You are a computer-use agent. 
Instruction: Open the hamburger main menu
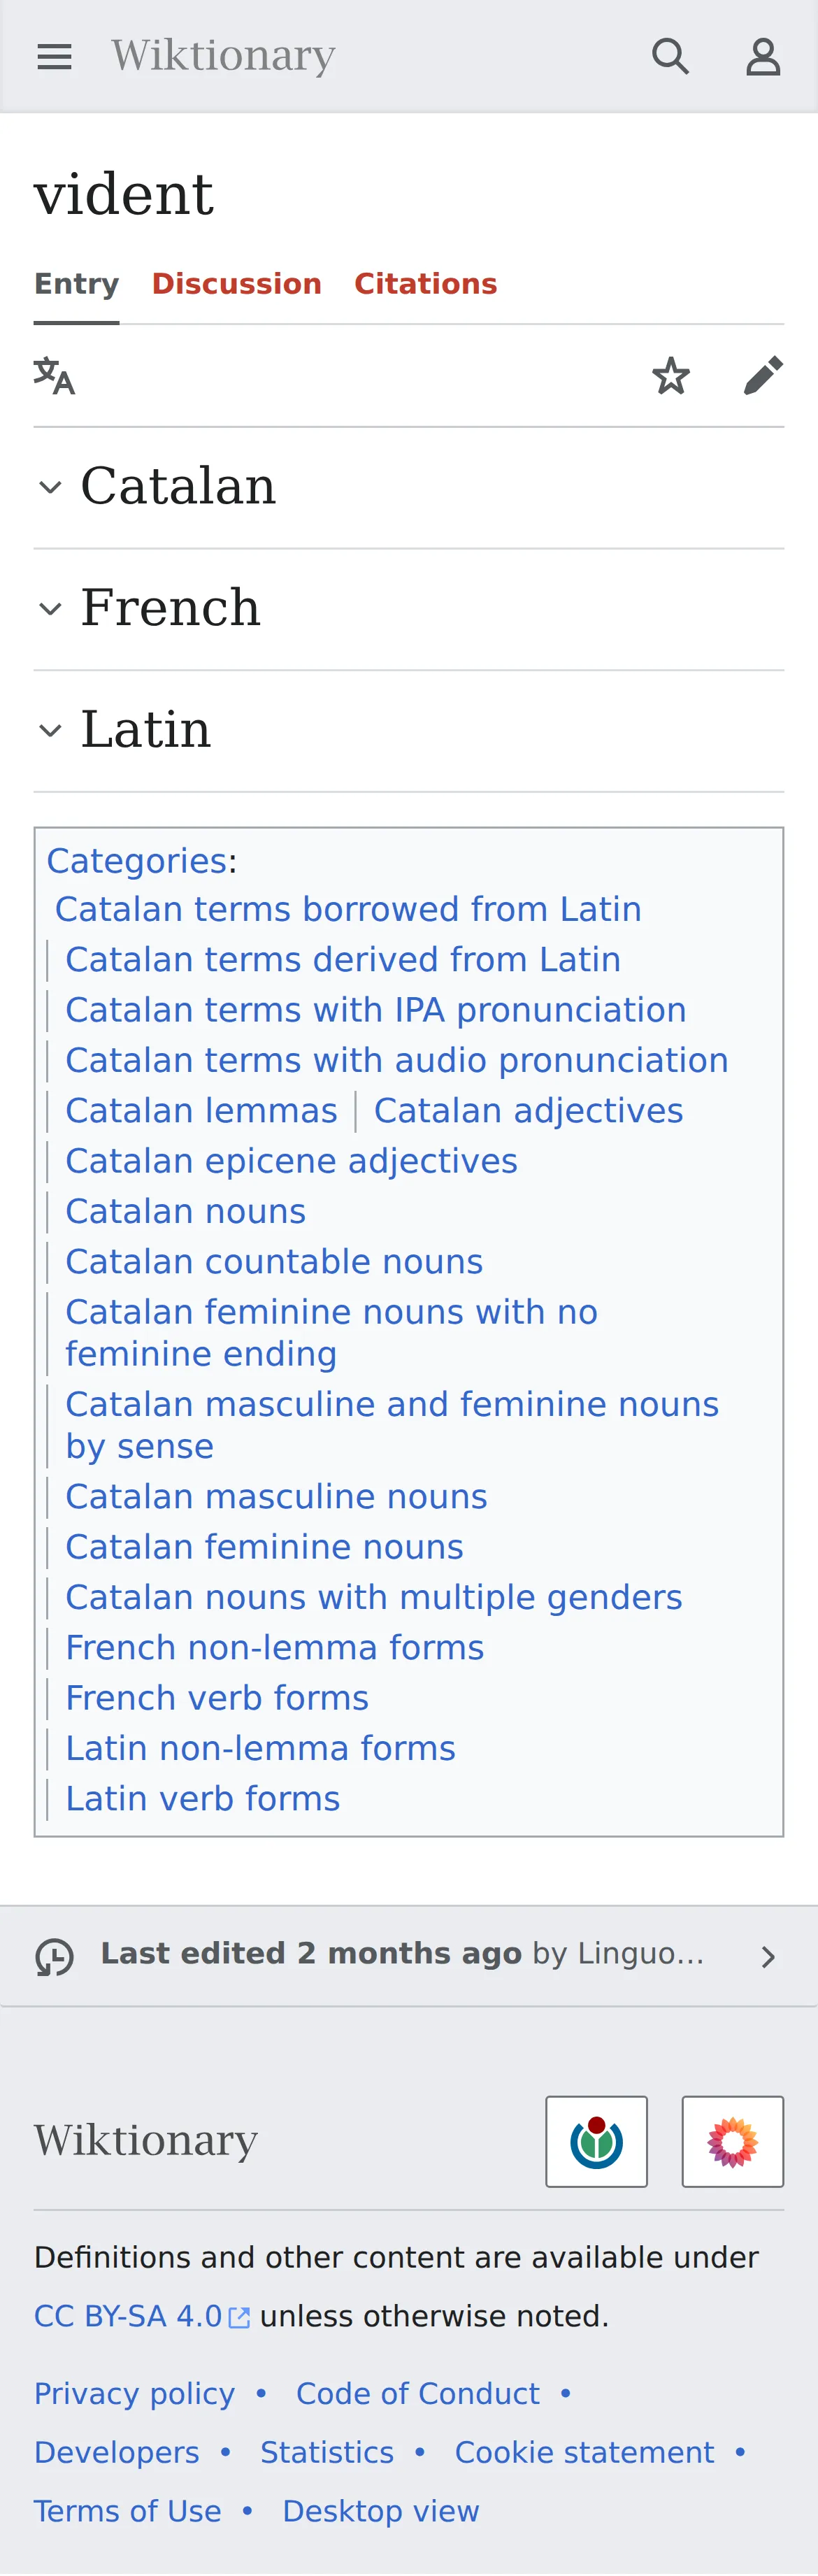point(54,57)
